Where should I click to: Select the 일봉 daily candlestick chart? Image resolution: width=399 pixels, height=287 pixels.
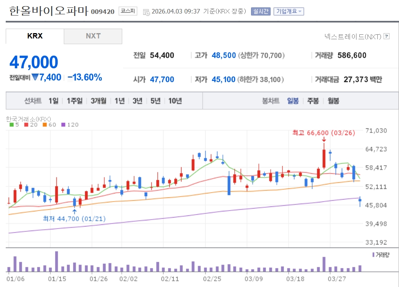[293, 101]
